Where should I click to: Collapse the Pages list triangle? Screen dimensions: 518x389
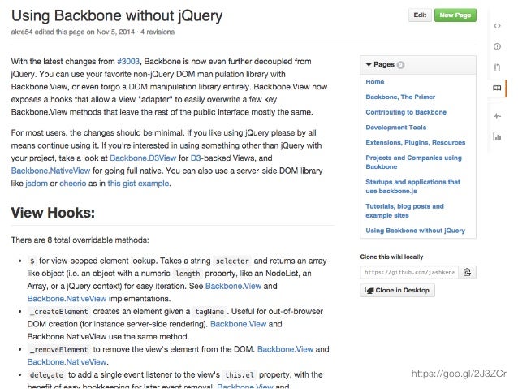(369, 64)
